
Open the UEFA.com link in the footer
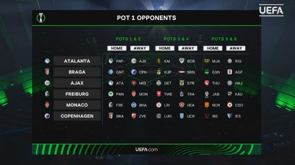coord(147,150)
